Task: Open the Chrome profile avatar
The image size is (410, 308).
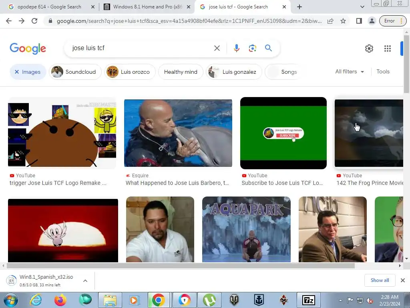Action: coord(372,21)
